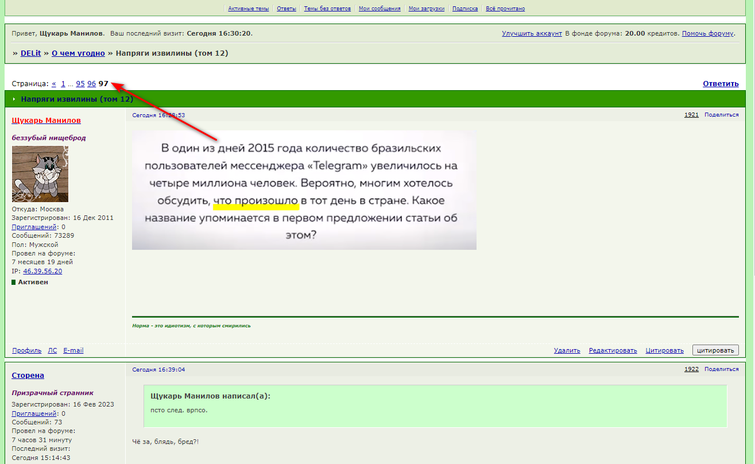Click the timestamp Сегодня 16:39:04
The height and width of the screenshot is (464, 755).
[x=158, y=369]
